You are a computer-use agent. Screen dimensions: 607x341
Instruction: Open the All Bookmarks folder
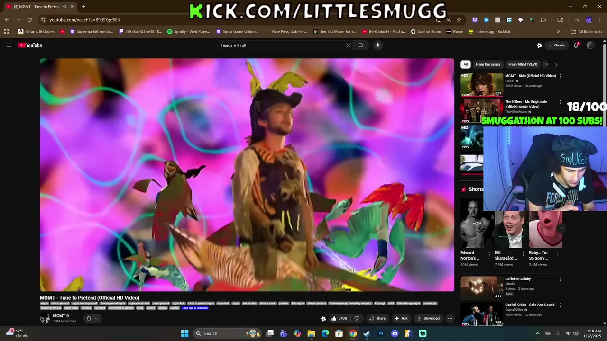click(587, 32)
